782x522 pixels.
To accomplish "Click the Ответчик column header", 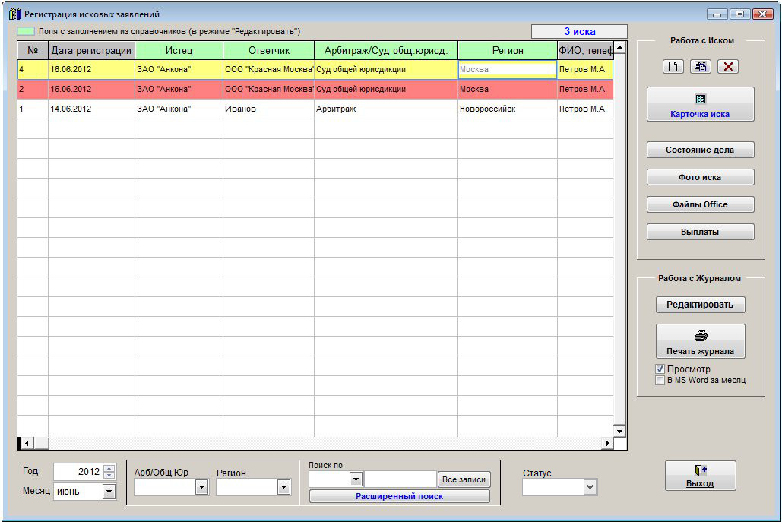I will click(269, 50).
